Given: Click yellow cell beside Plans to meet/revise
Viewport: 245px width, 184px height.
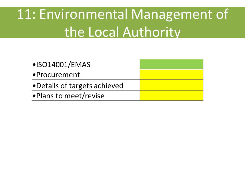Looking at the screenshot, I should 171,95.
